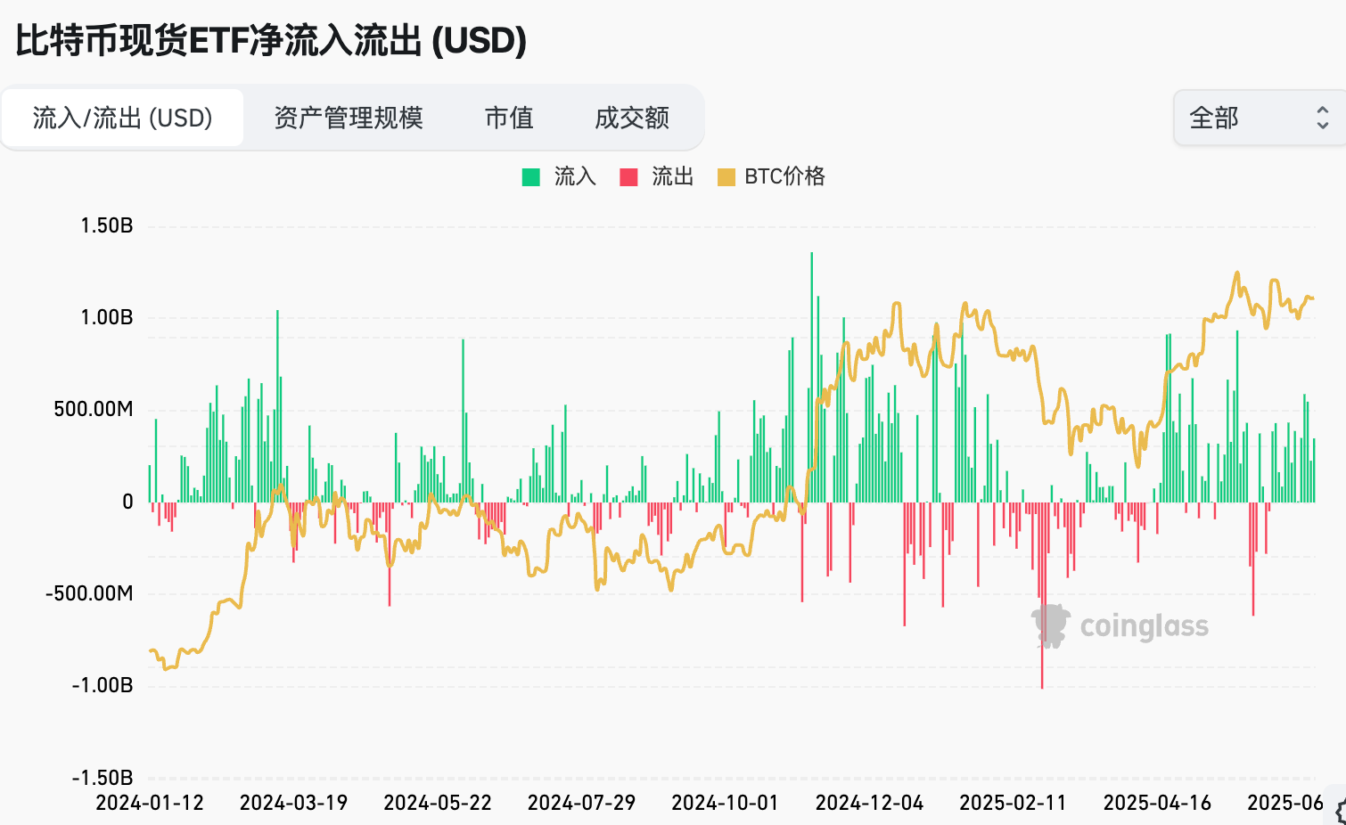Click the coinglass brand icon beside the watermark text
The image size is (1346, 825).
pos(1050,624)
